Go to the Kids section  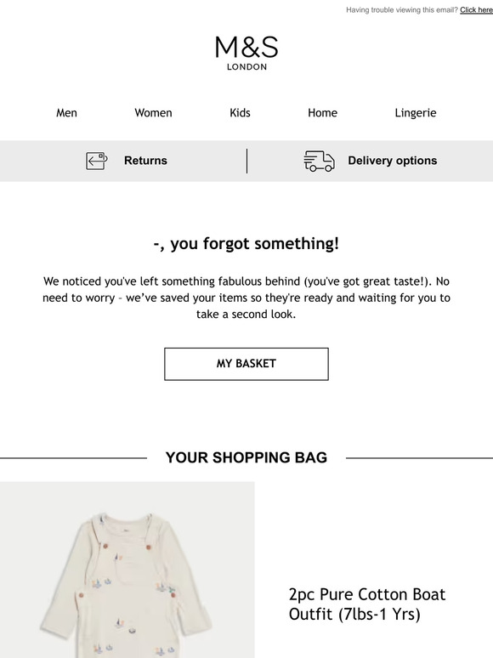(x=240, y=113)
